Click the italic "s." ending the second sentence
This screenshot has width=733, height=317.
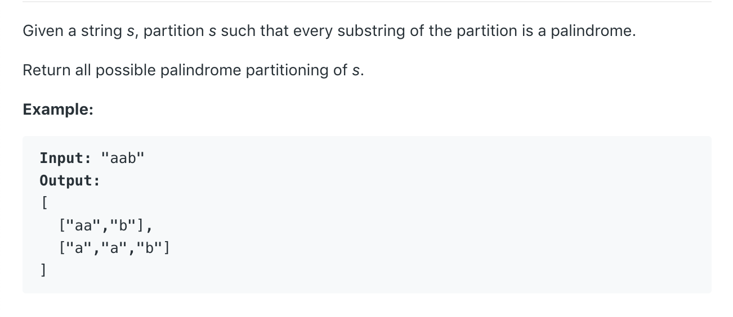[x=357, y=71]
